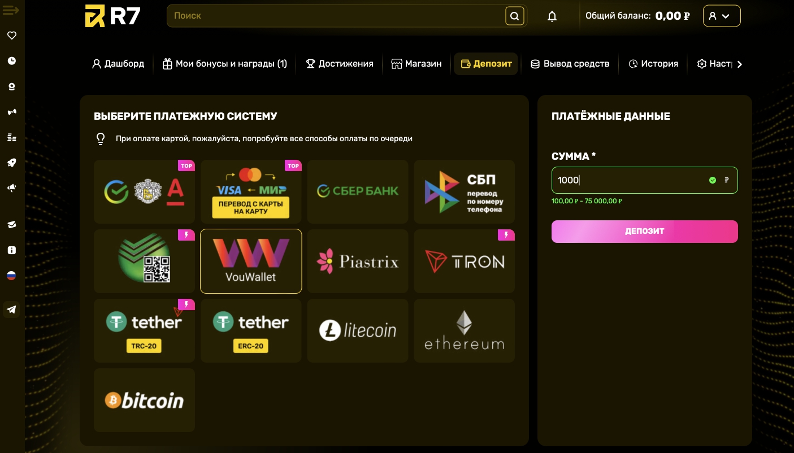
Task: Open the envelope messages sidebar icon
Action: tap(11, 225)
